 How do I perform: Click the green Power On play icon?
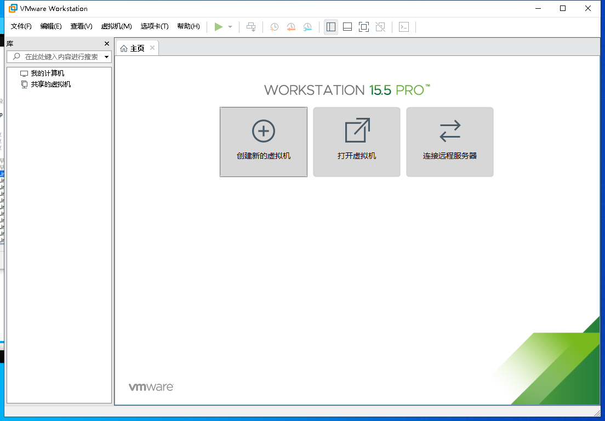(x=219, y=27)
